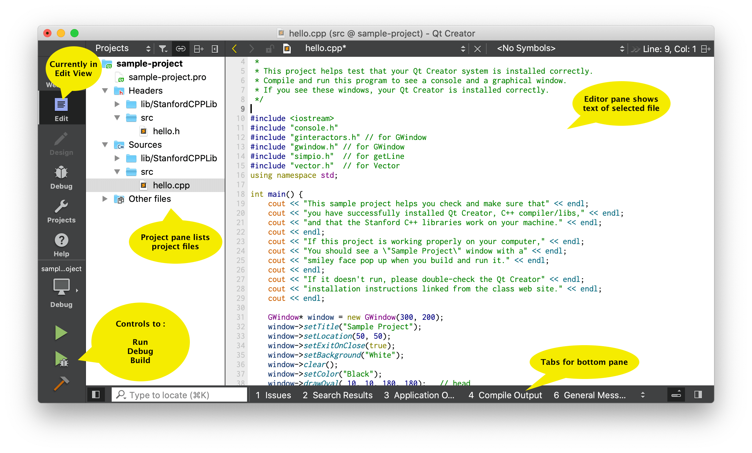The width and height of the screenshot is (752, 453).
Task: Toggle the left sidebar visibility in status bar
Action: coord(96,395)
